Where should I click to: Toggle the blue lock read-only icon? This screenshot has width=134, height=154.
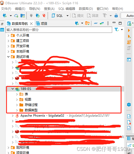pyautogui.click(x=116, y=15)
